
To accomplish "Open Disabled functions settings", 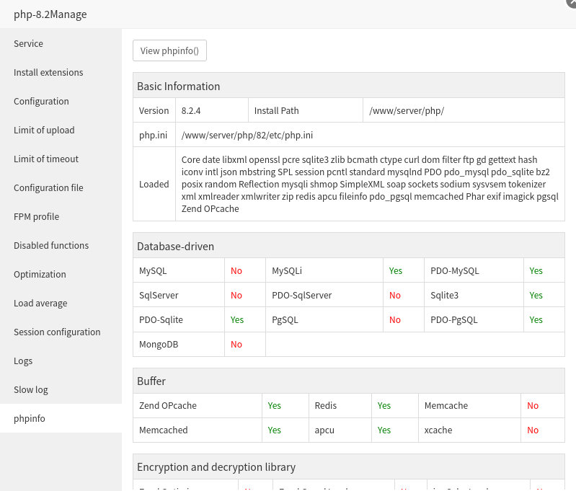I will point(51,246).
